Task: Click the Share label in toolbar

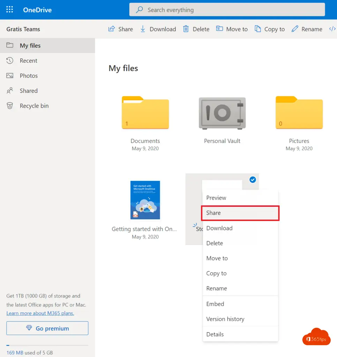Action: pyautogui.click(x=126, y=29)
